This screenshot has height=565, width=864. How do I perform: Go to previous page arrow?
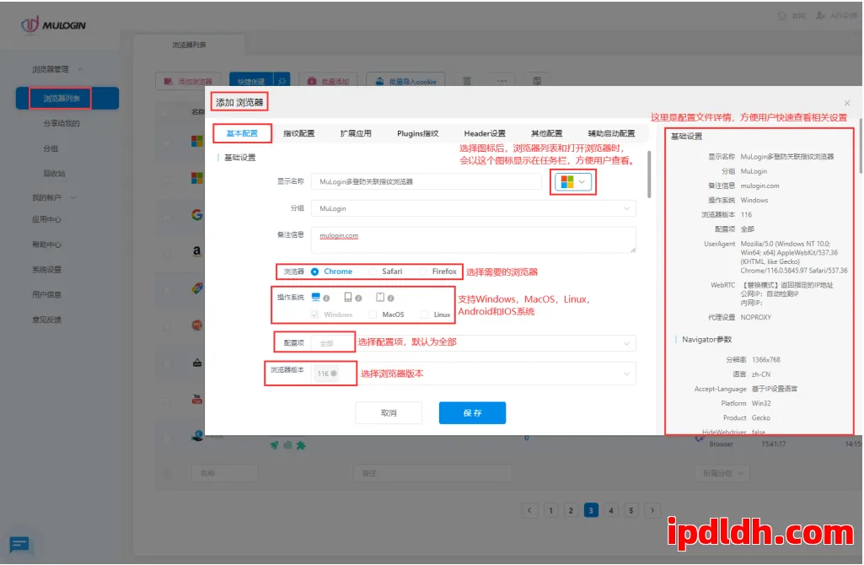(x=529, y=510)
